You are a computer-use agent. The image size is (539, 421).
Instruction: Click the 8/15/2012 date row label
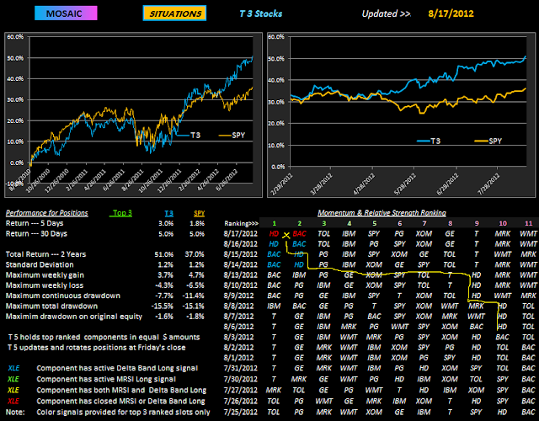[240, 254]
